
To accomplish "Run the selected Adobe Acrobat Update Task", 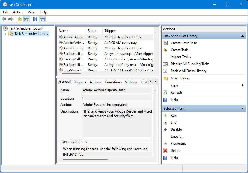I will tap(173, 115).
